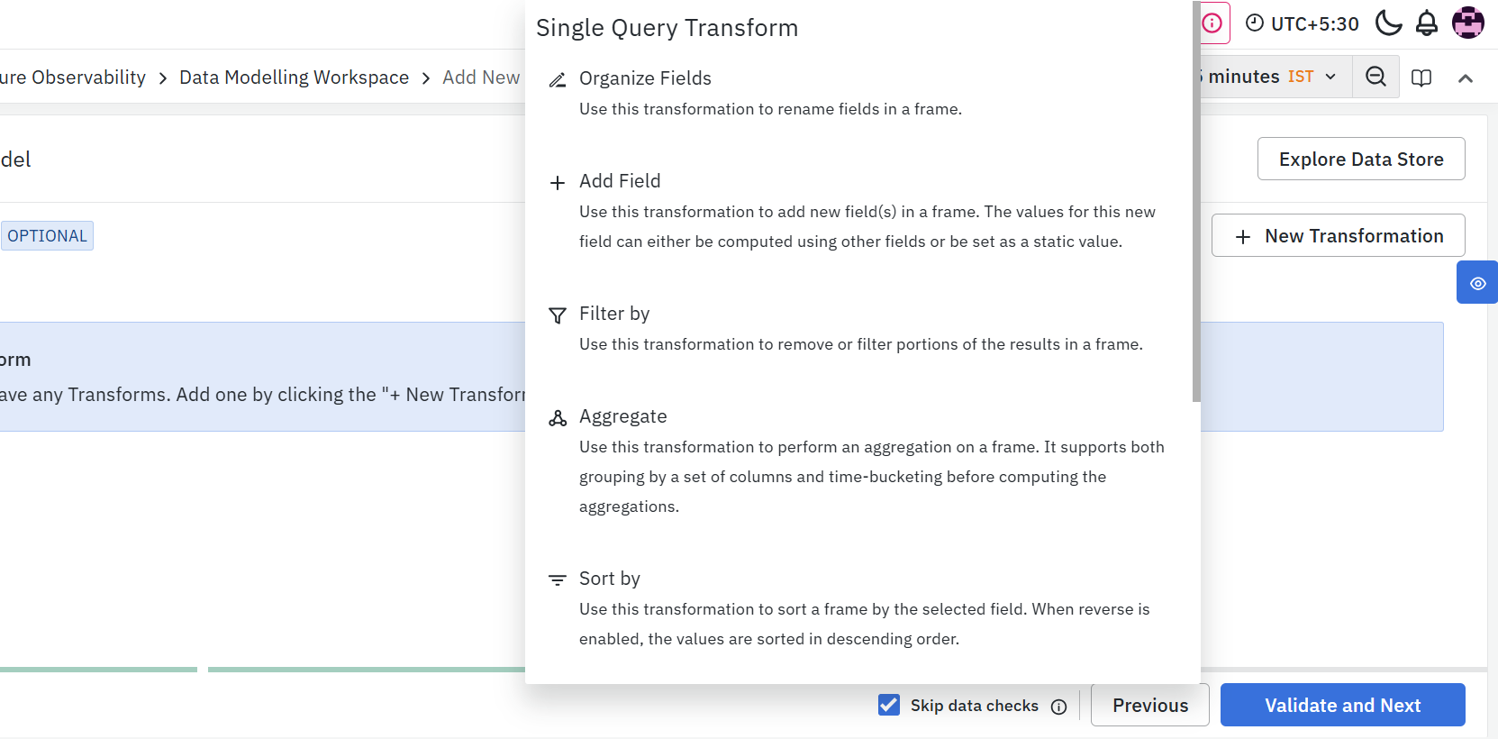Screen dimensions: 1498x739
Task: Click the Aggregate nodes icon
Action: [558, 418]
